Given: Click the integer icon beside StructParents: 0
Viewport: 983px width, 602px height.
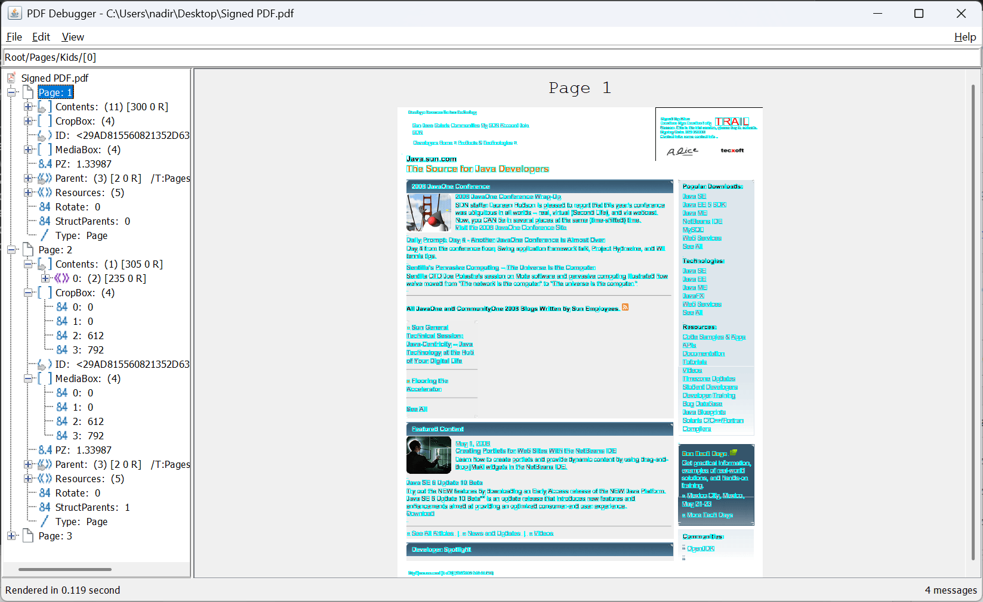Looking at the screenshot, I should 45,221.
